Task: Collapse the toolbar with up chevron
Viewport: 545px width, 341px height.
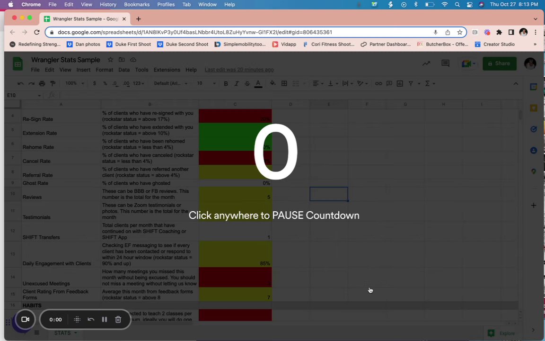Action: tap(516, 83)
